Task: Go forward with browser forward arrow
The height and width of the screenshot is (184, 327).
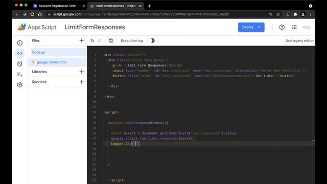Action: pyautogui.click(x=25, y=14)
